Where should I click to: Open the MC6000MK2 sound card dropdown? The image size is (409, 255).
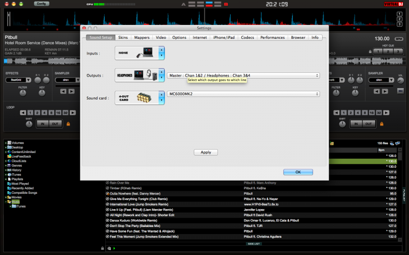[243, 94]
